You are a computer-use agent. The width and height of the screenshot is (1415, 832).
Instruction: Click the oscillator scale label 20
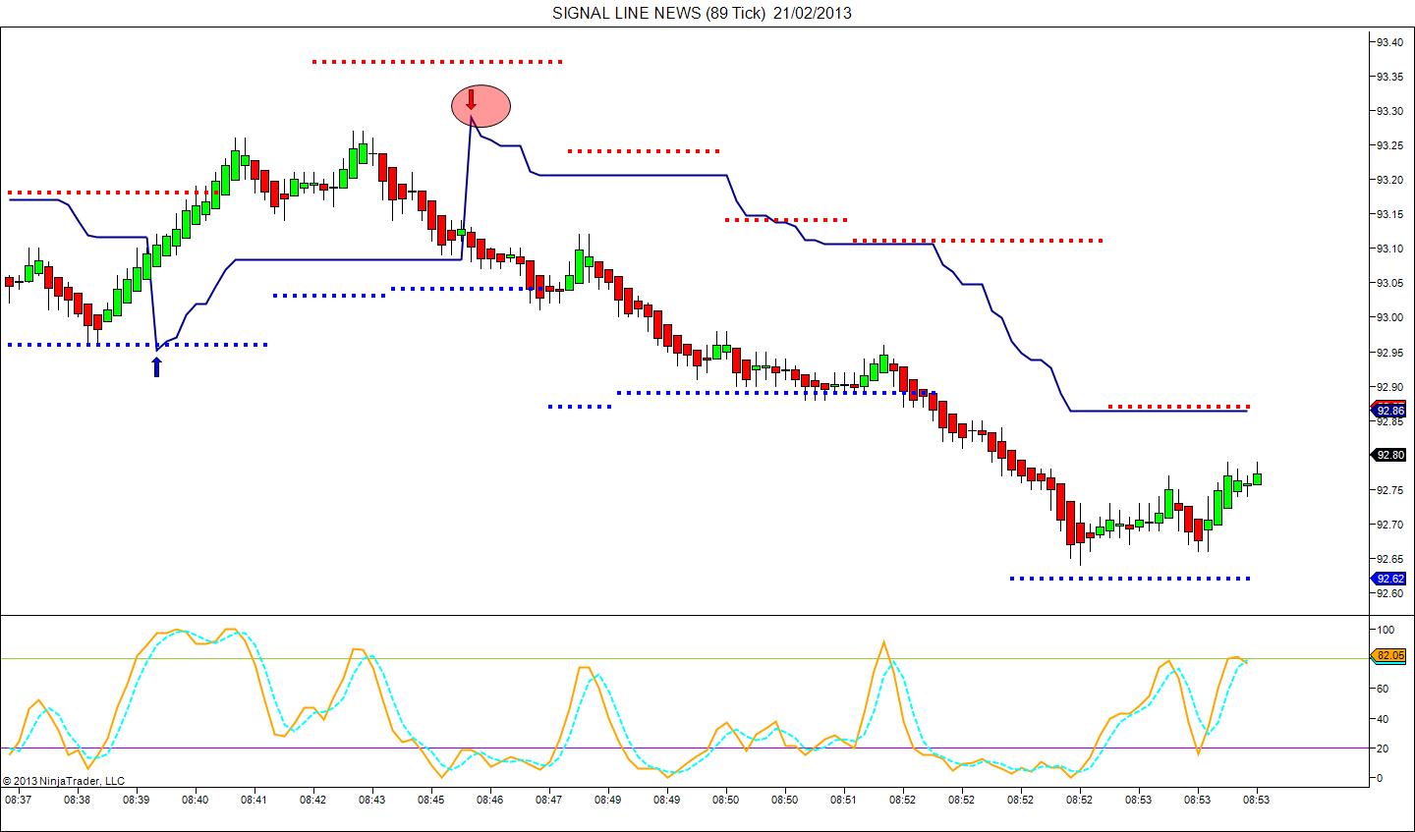coord(1383,749)
